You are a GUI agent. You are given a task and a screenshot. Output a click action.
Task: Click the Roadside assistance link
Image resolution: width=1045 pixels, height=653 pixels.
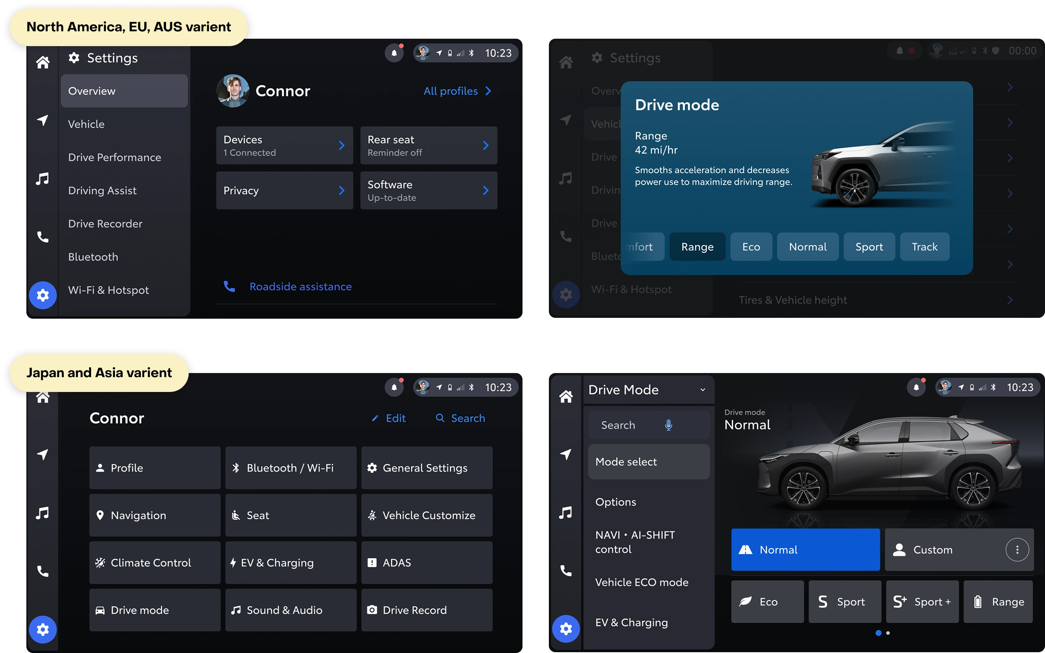(300, 286)
